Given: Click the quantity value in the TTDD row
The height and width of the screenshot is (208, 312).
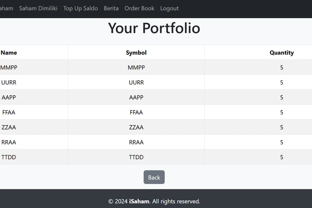Looking at the screenshot, I should 282,157.
